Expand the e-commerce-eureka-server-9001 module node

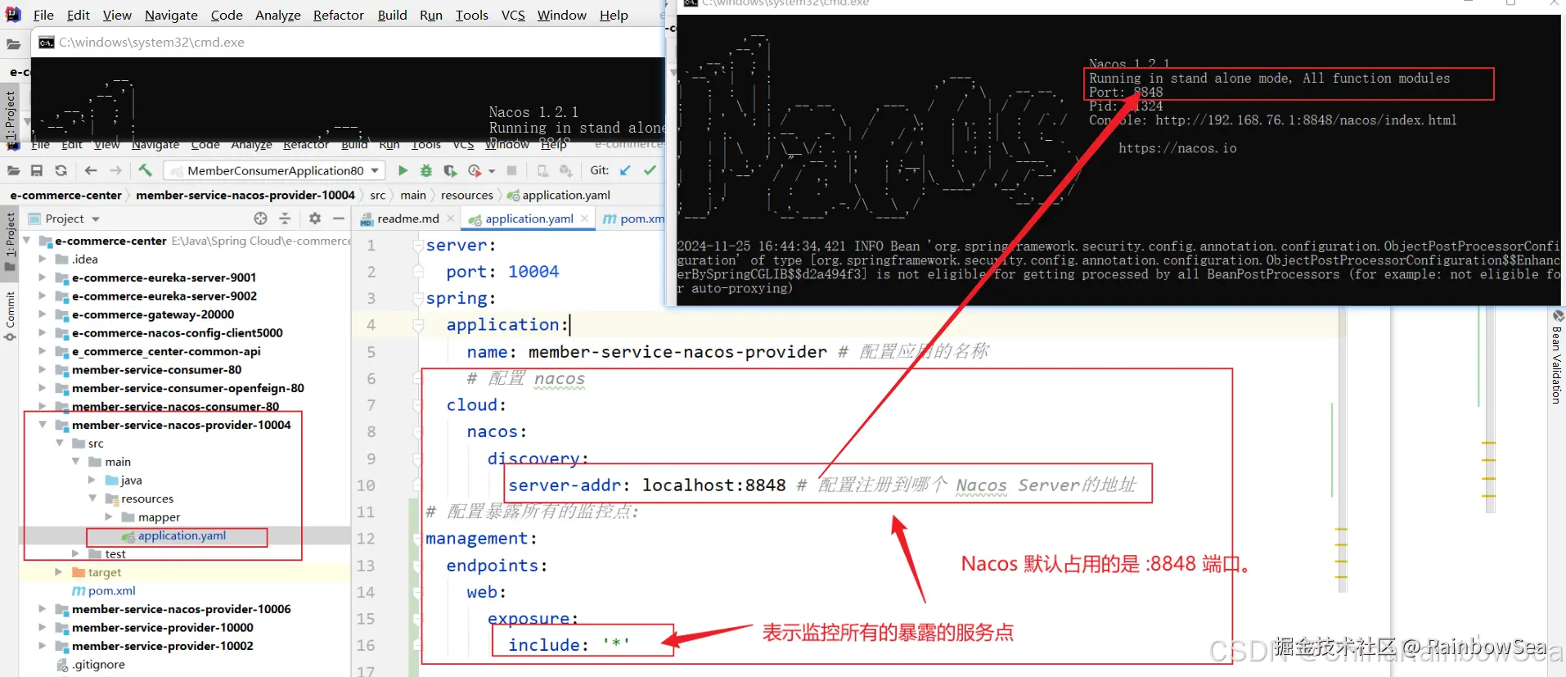coord(43,278)
